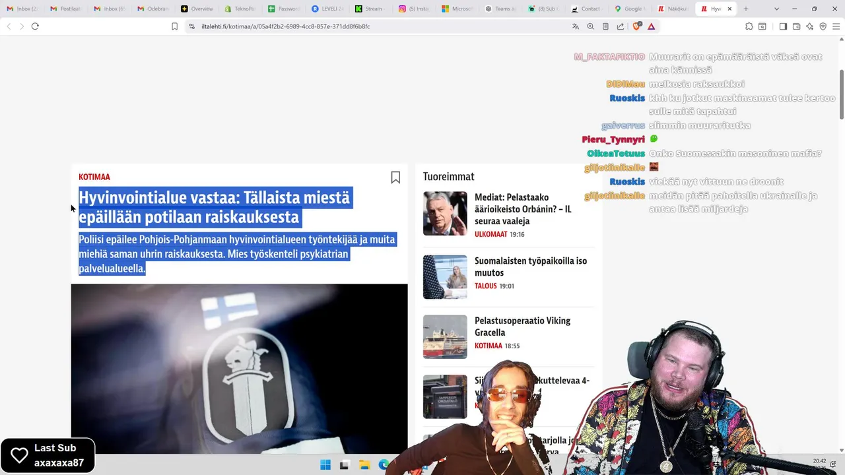Open Brave Rewards triangle icon
The image size is (845, 475).
(652, 26)
